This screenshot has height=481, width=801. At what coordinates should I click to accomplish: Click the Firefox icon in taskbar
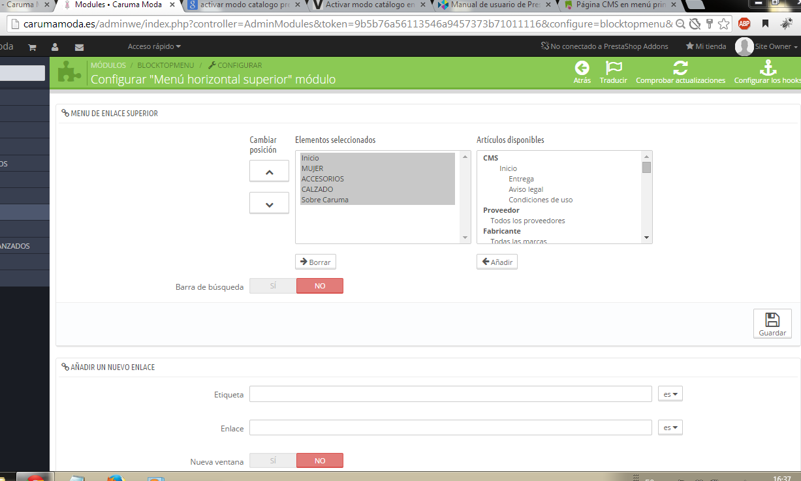116,479
